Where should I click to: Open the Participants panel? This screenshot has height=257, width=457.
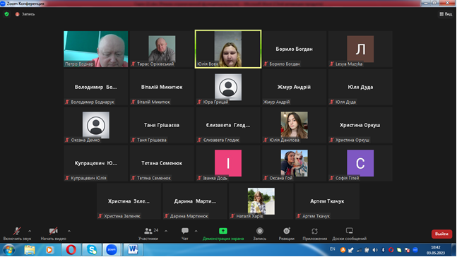tap(148, 234)
